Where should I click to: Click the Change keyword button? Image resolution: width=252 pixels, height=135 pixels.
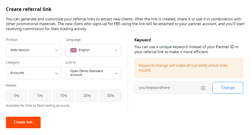click(x=228, y=88)
